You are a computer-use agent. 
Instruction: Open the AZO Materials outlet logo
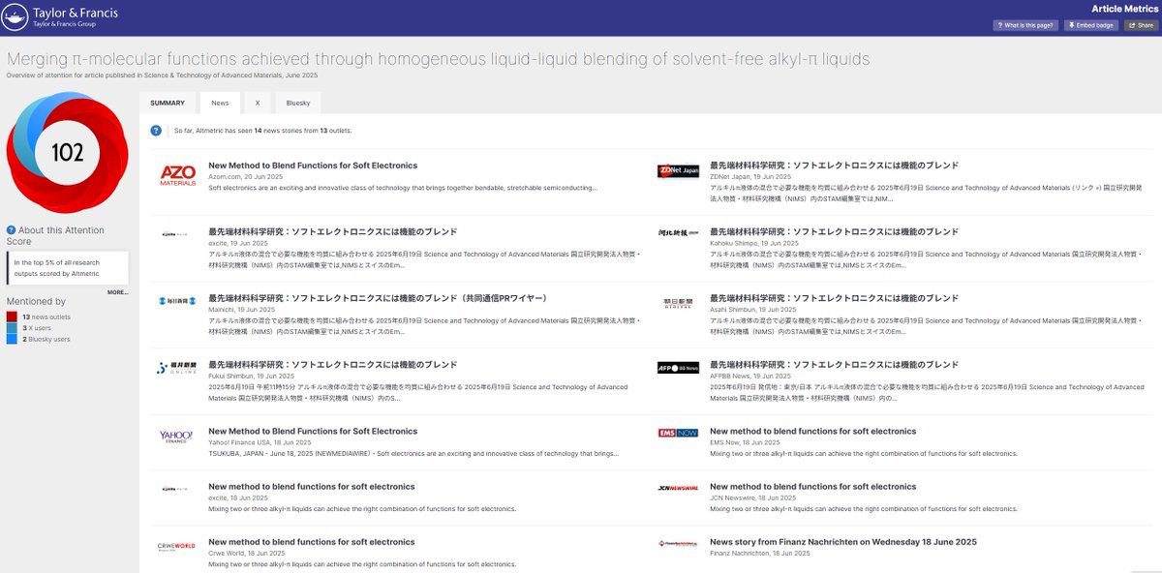pos(178,175)
